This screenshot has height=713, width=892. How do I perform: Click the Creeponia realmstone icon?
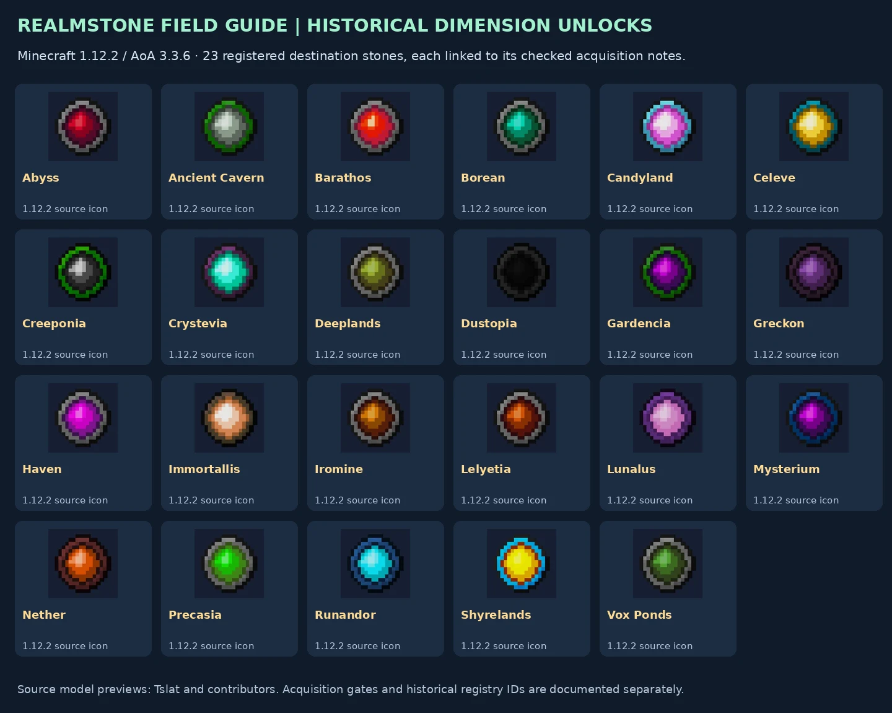click(83, 272)
